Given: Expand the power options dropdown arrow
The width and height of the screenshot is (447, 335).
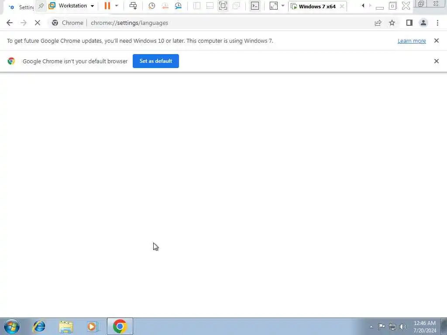Looking at the screenshot, I should (x=117, y=6).
